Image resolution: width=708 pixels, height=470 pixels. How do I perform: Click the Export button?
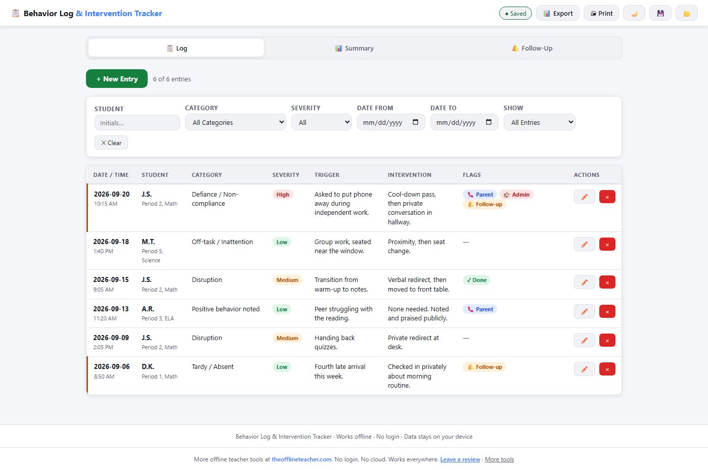[558, 13]
